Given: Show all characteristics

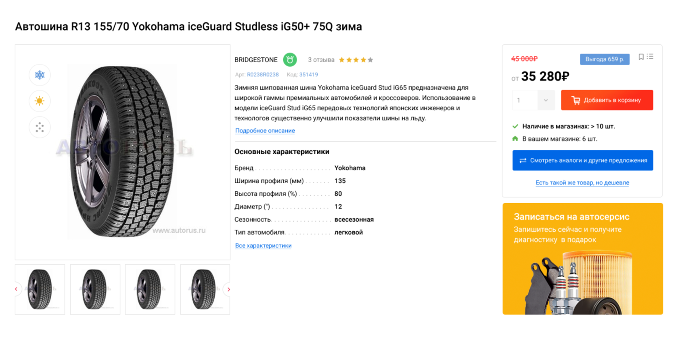Looking at the screenshot, I should pos(263,245).
